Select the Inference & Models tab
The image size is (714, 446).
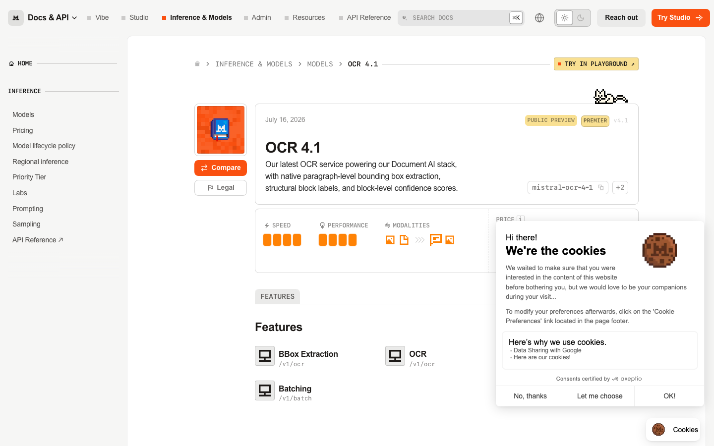pyautogui.click(x=197, y=18)
